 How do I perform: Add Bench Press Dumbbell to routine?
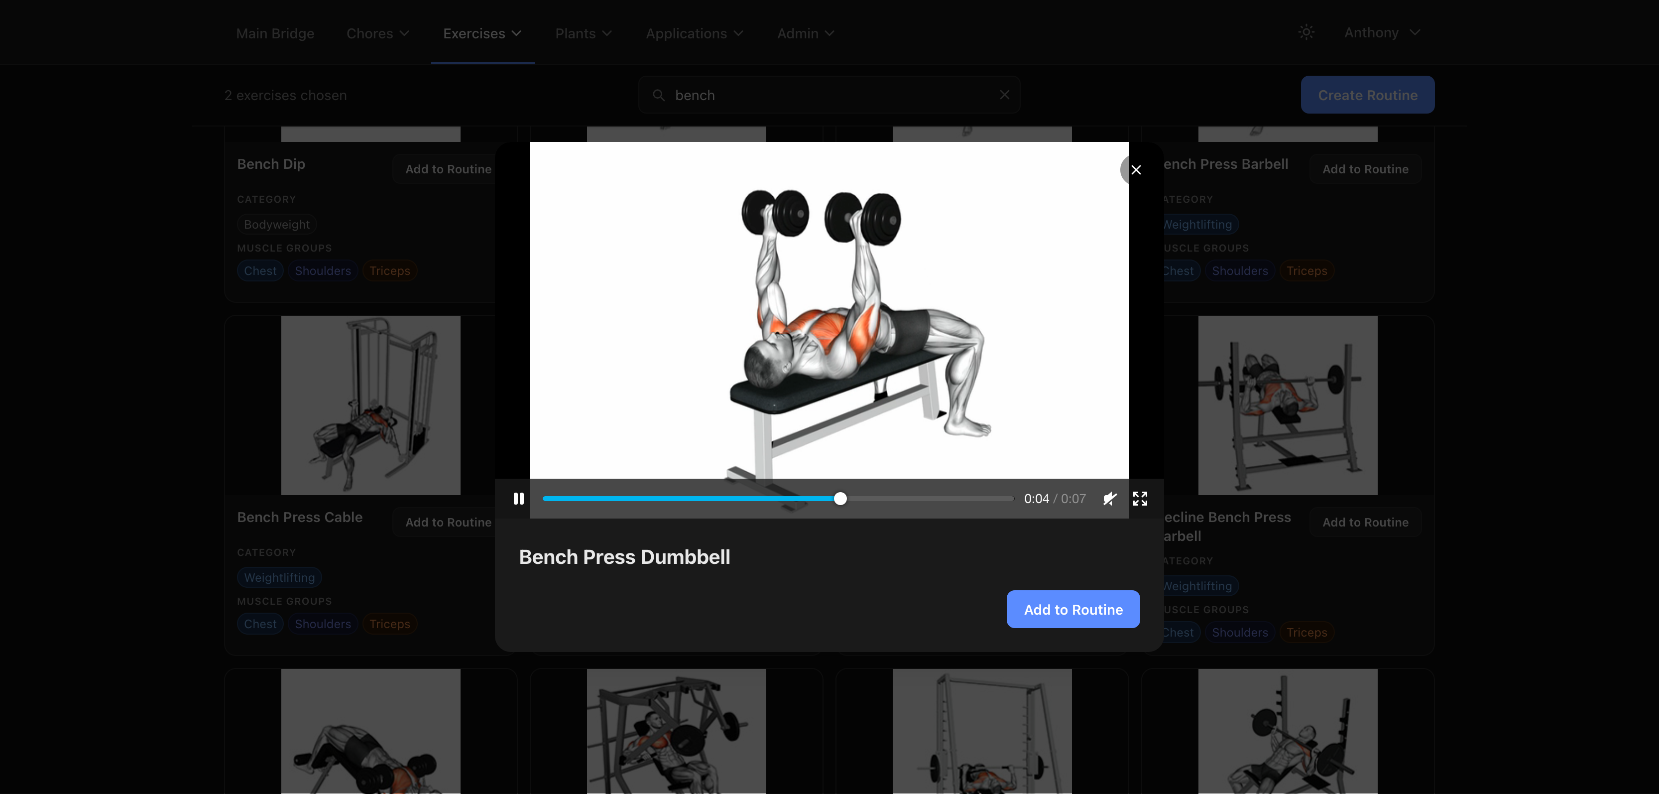1072,609
